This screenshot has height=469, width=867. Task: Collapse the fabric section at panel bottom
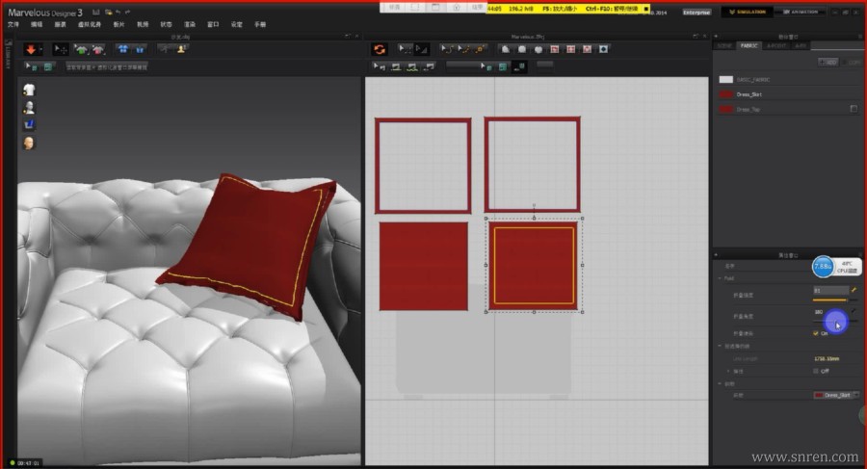tap(718, 382)
